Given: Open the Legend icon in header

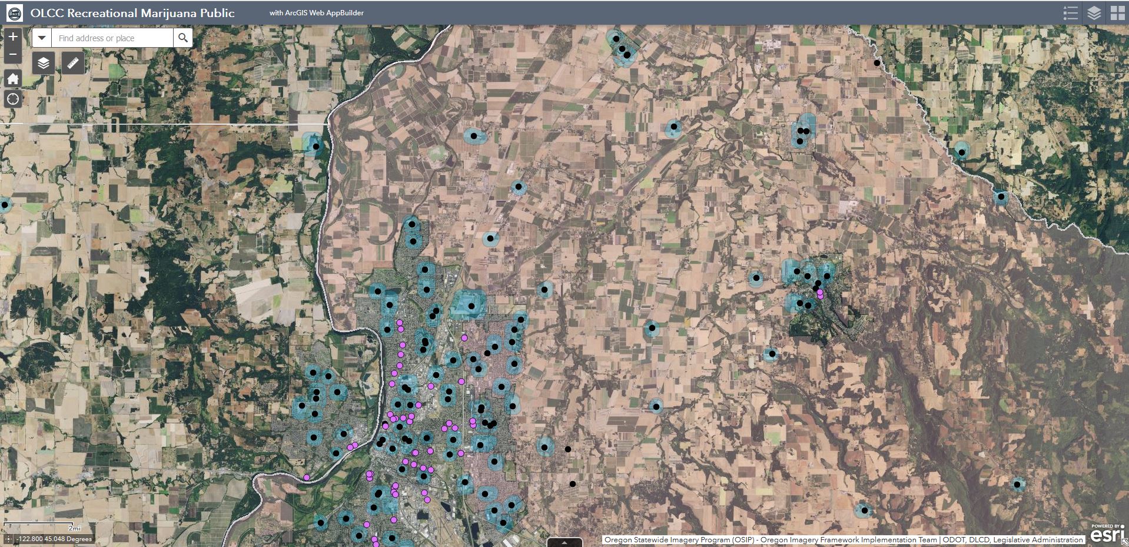Looking at the screenshot, I should pyautogui.click(x=1070, y=13).
